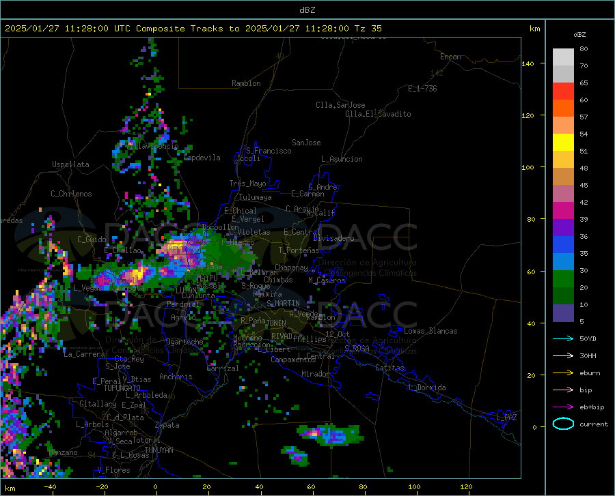This screenshot has height=496, width=615.
Task: Select the dark green 10-20 dBZ swatch
Action: coord(563,296)
